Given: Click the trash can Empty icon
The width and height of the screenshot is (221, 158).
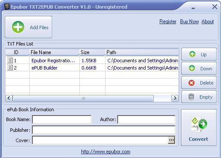Looking at the screenshot, I should click(x=191, y=97).
